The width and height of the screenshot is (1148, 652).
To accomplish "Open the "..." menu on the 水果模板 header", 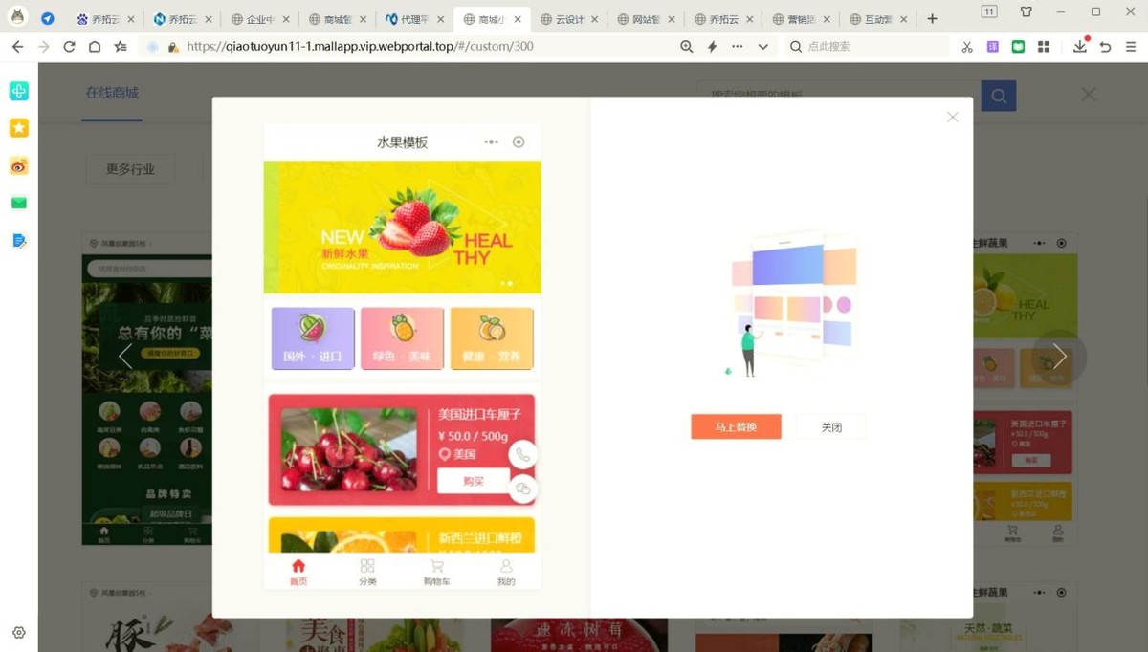I will [491, 141].
